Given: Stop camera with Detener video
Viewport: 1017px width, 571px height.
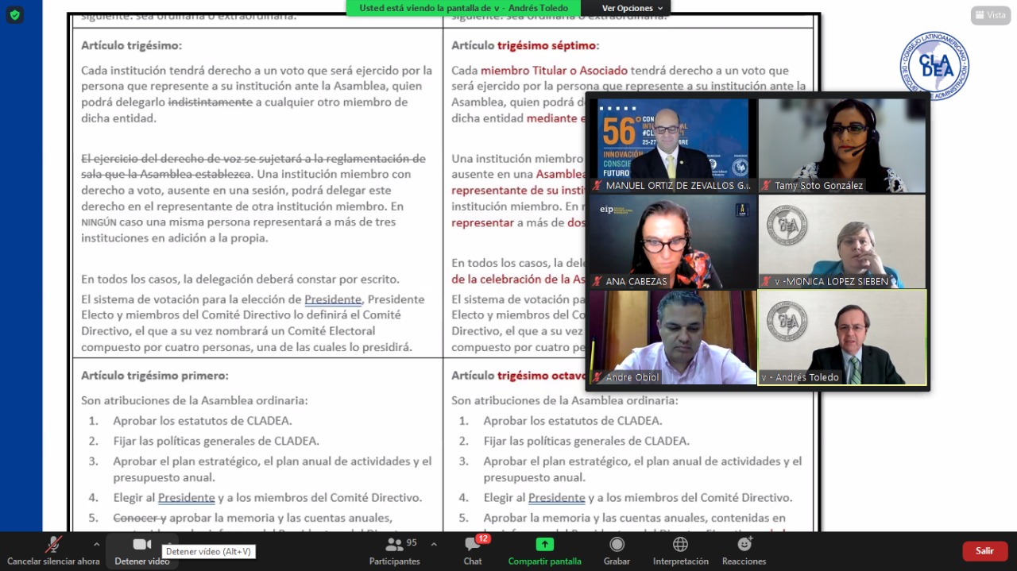Looking at the screenshot, I should [x=141, y=551].
